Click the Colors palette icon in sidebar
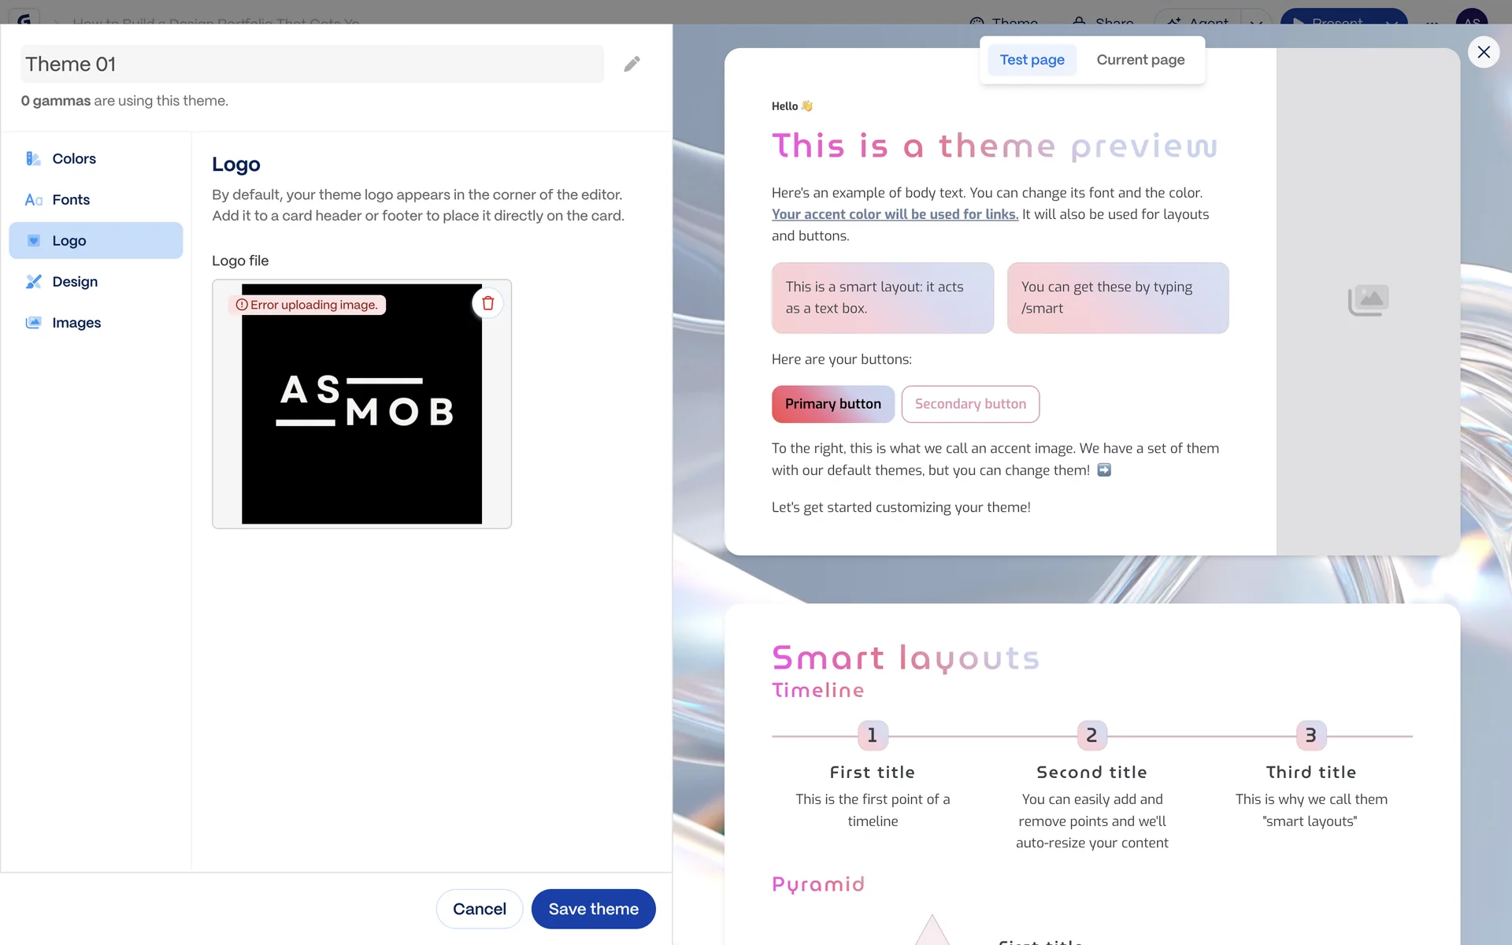This screenshot has width=1512, height=945. click(33, 158)
